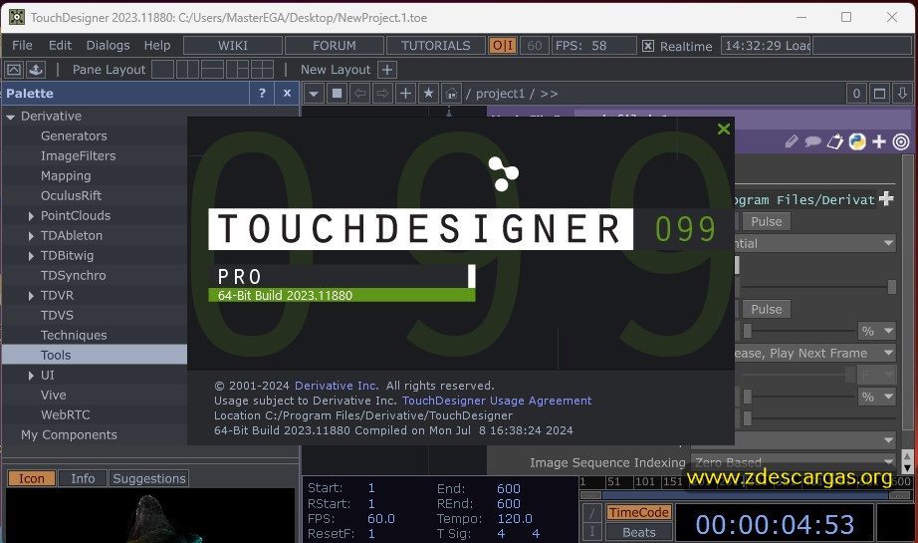This screenshot has height=543, width=918.
Task: Click the plus icon in parameter header
Action: click(879, 141)
